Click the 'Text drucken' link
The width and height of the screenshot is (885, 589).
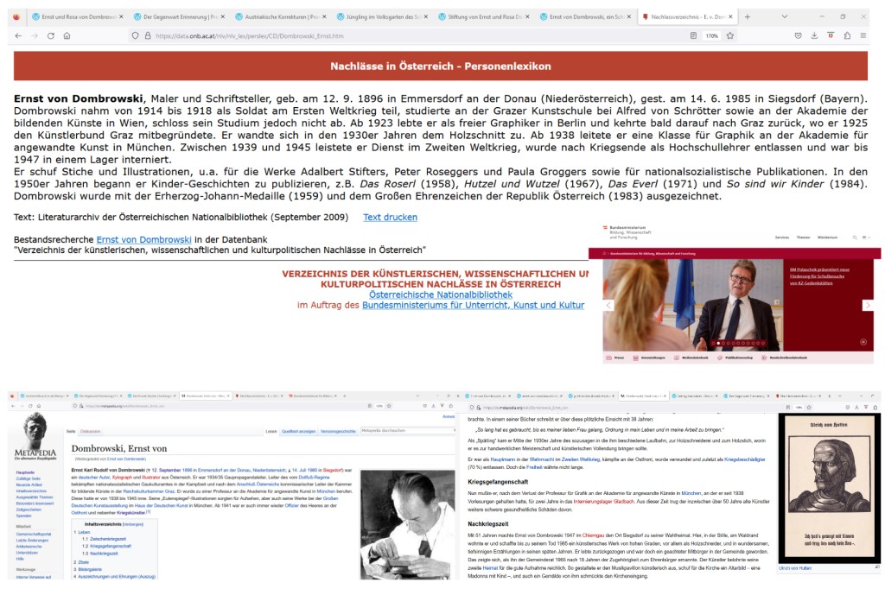pos(390,217)
